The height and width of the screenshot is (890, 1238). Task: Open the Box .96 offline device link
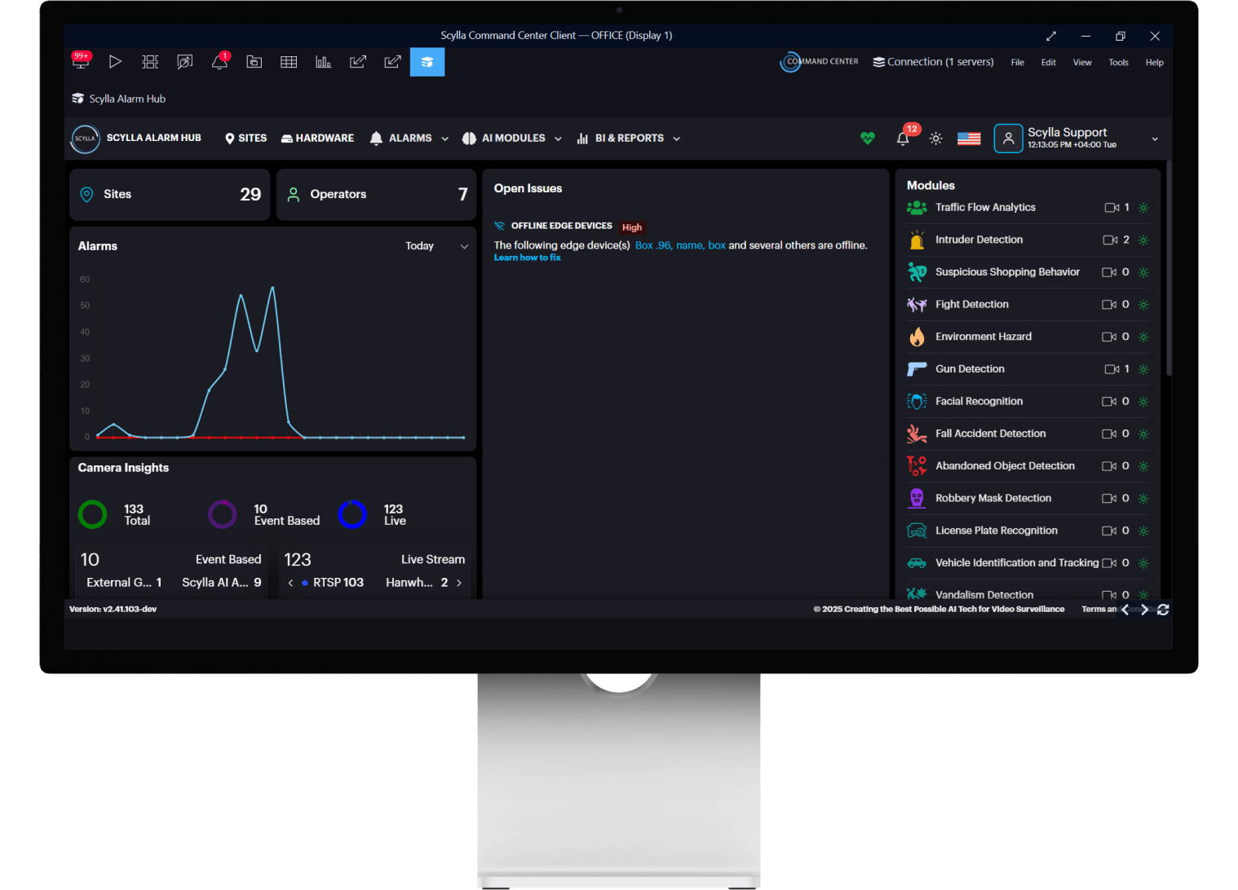tap(653, 245)
